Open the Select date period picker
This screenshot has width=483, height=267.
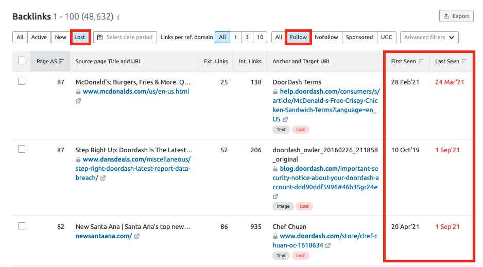(125, 37)
